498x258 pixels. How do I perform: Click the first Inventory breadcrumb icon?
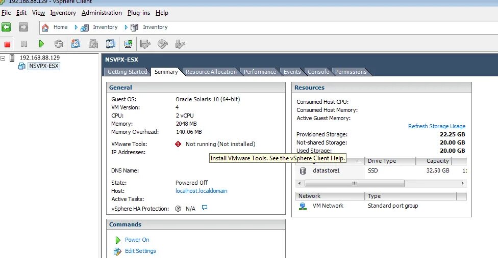(85, 28)
